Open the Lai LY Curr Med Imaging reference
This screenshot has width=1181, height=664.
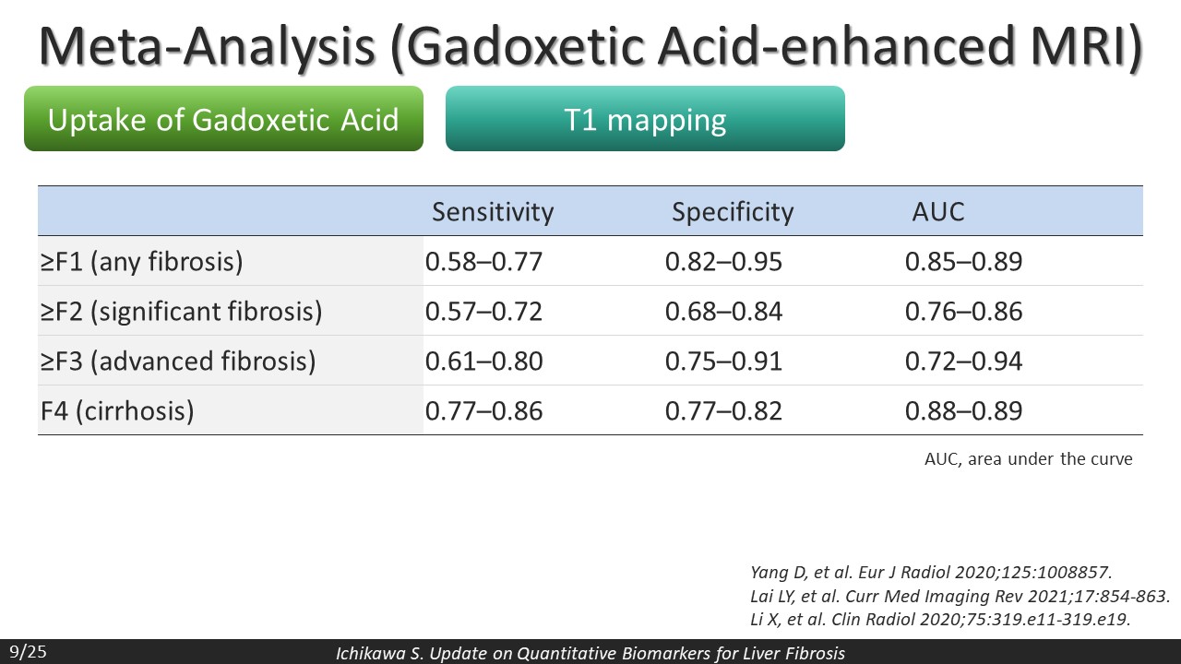pyautogui.click(x=960, y=596)
